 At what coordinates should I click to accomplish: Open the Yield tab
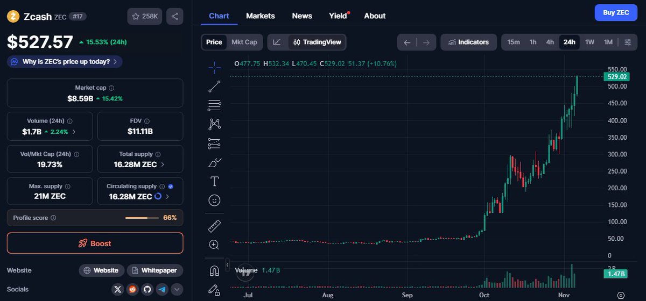click(x=338, y=16)
